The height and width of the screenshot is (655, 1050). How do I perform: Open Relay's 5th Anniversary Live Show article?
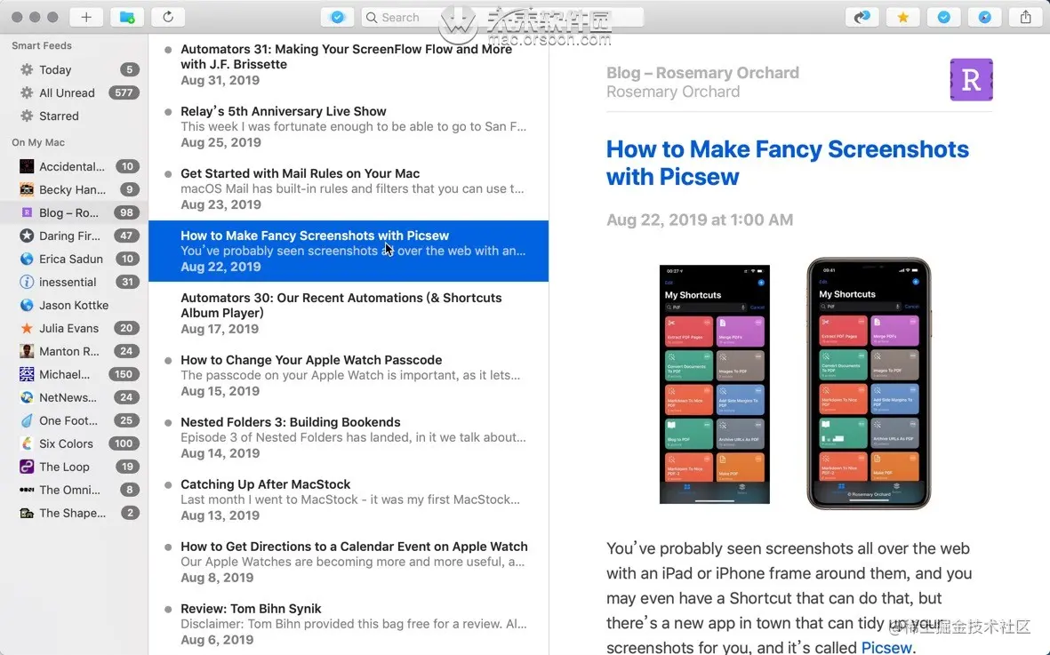[x=349, y=126]
